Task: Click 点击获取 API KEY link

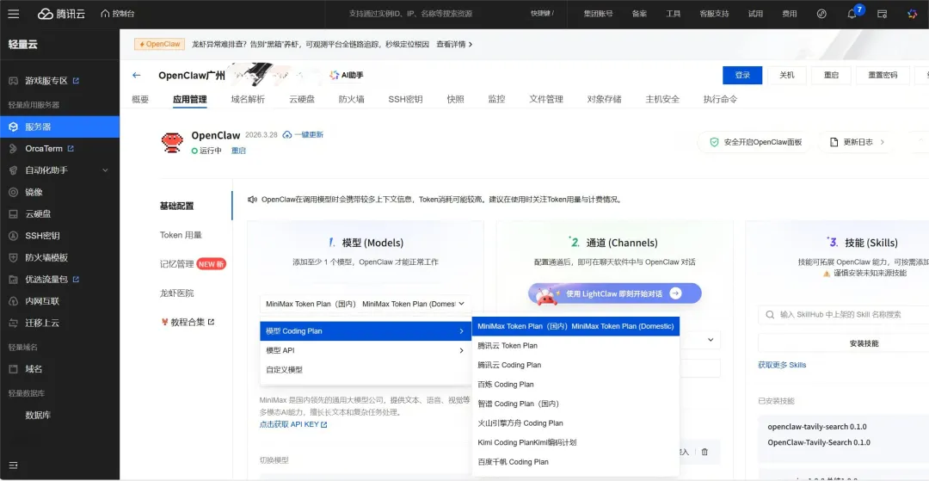Action: 293,425
